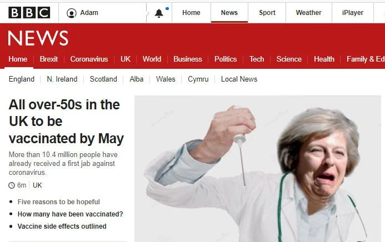Viewport: 385px width, 242px height.
Task: Choose Wales regional news
Action: tap(166, 79)
